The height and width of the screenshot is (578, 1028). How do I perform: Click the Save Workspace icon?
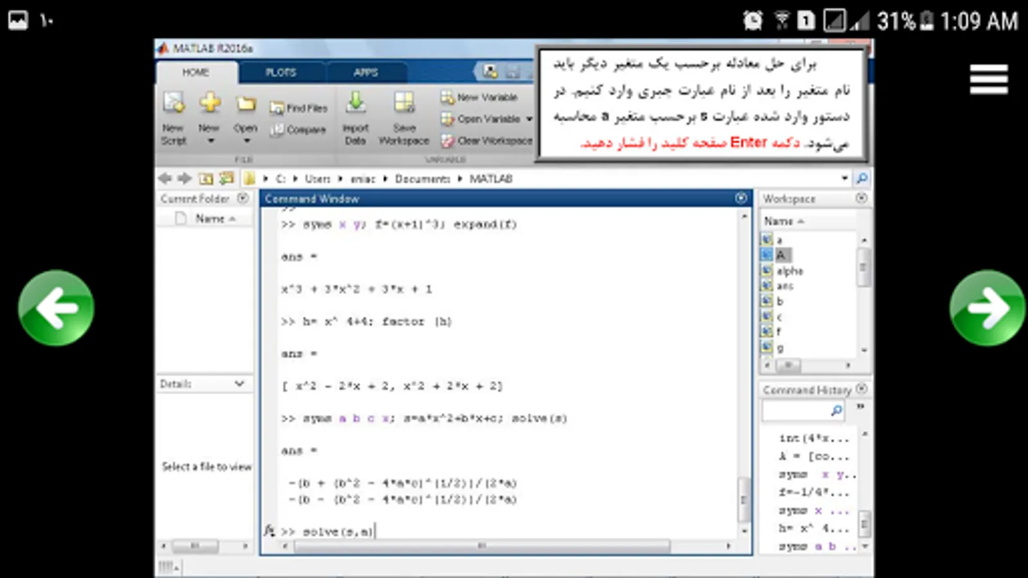pyautogui.click(x=404, y=103)
